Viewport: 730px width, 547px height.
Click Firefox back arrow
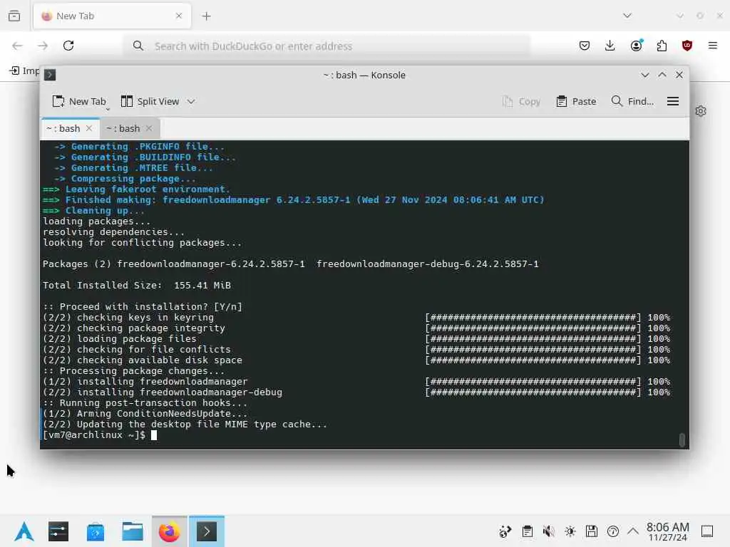17,46
